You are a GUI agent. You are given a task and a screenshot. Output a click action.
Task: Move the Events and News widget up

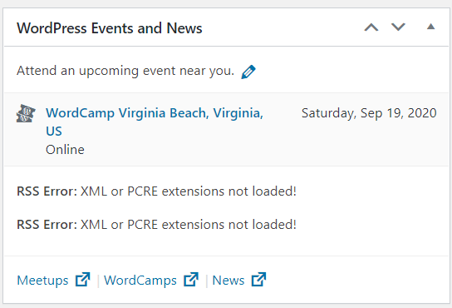coord(371,27)
